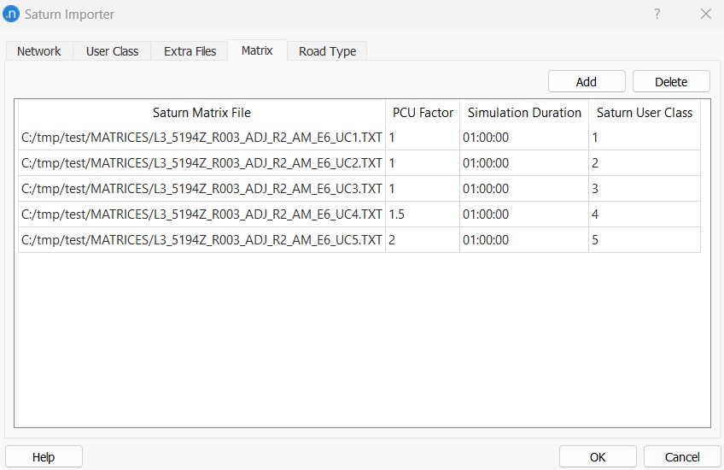Click the PCU Factor column header

pos(423,112)
